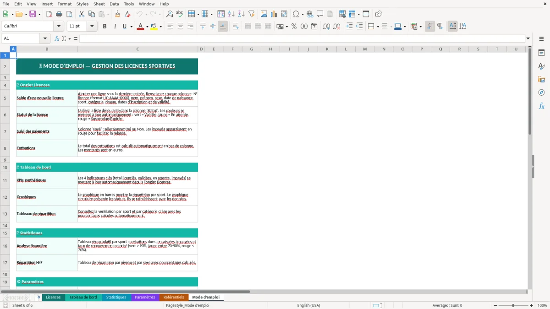
Task: Click the Copy icon
Action: tap(92, 14)
